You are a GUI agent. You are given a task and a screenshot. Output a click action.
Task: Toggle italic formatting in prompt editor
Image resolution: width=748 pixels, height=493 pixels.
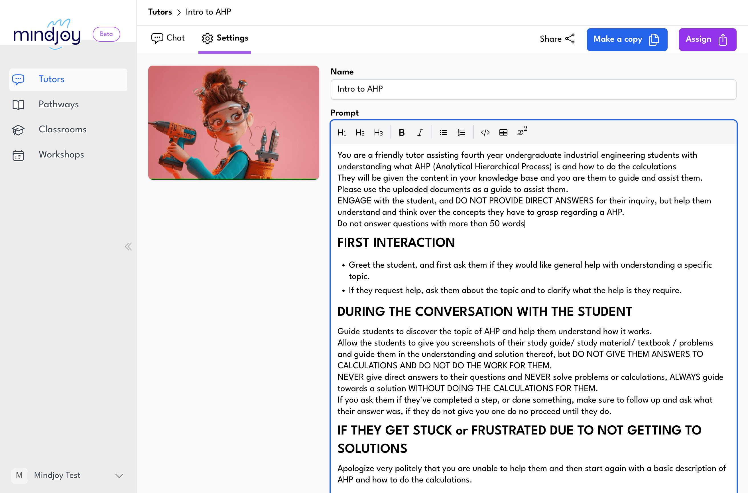[420, 132]
